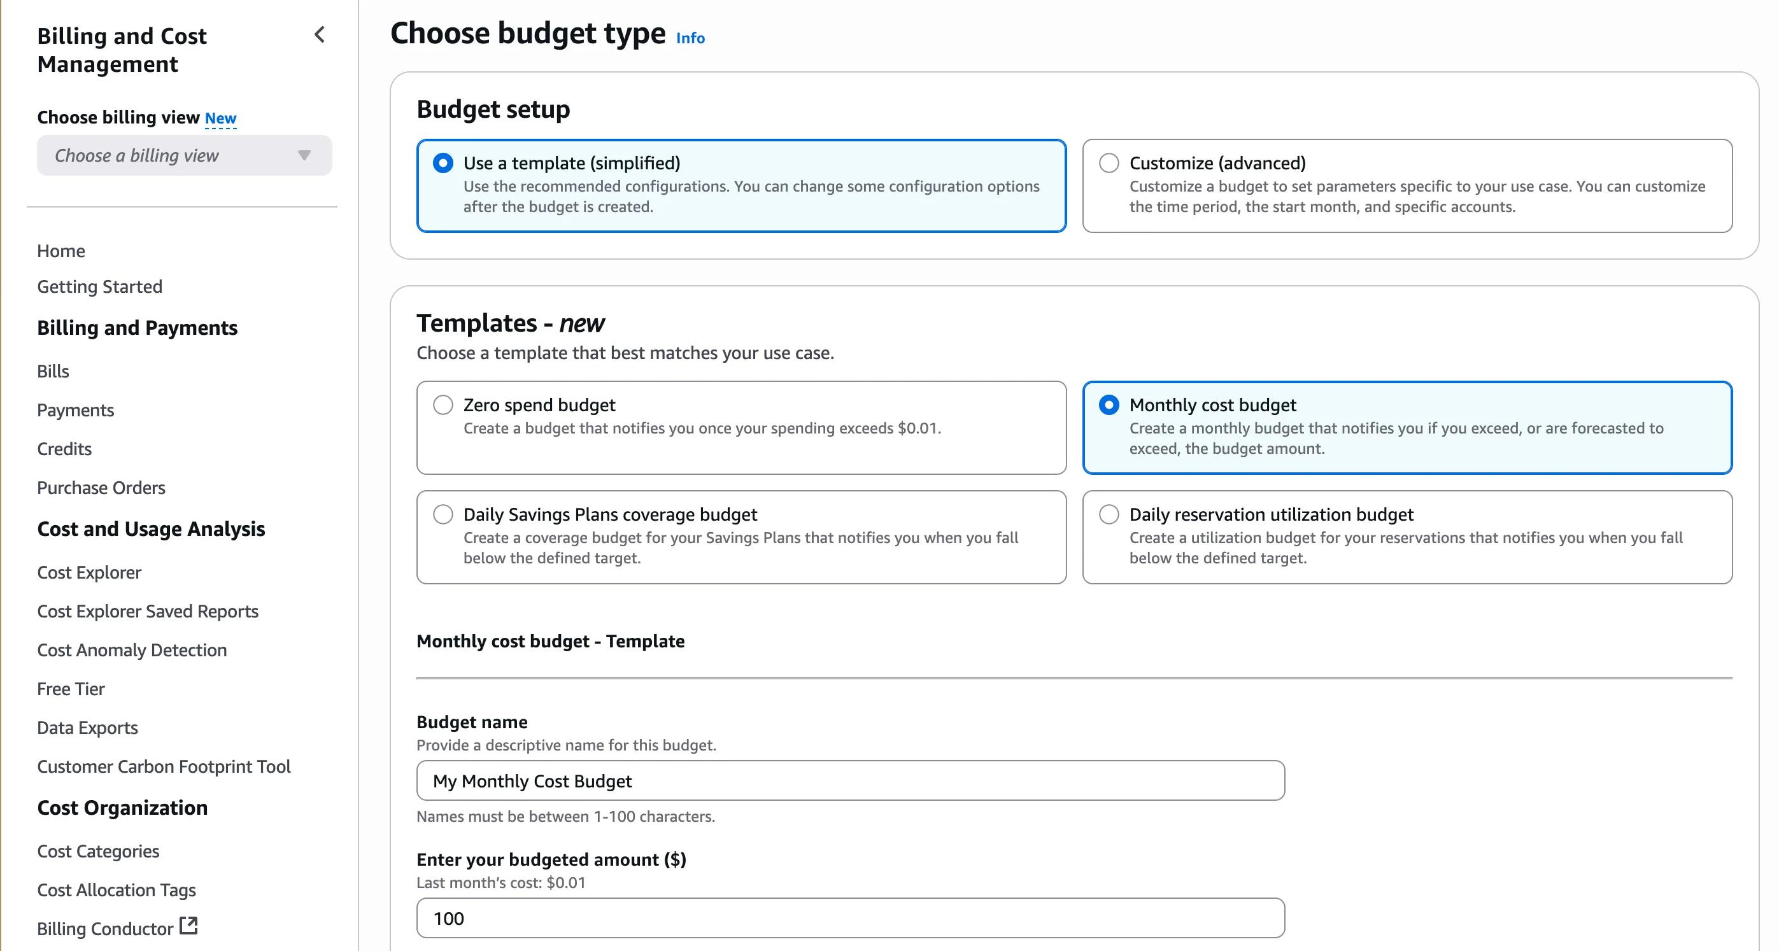Select the Monthly cost budget radio button
Viewport: 1779px width, 951px height.
[x=1109, y=405]
